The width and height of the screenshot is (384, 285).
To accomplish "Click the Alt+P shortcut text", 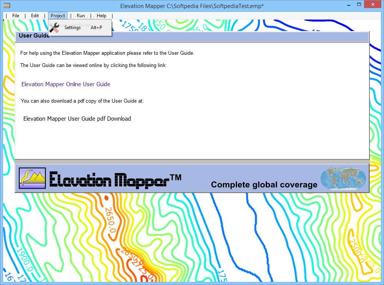I will pyautogui.click(x=96, y=28).
